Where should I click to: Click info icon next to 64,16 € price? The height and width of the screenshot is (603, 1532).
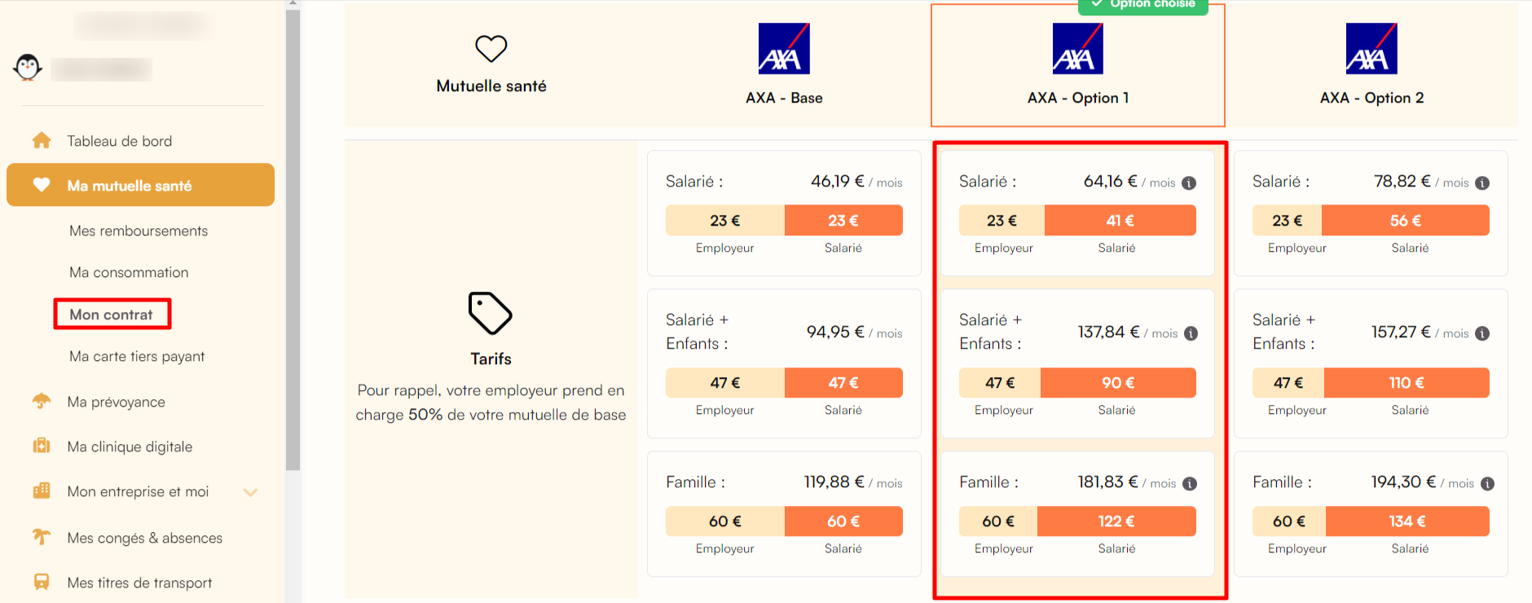[1189, 183]
